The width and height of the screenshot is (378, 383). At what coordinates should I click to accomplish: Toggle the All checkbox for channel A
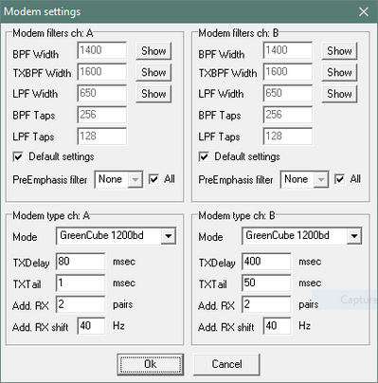[x=153, y=179]
